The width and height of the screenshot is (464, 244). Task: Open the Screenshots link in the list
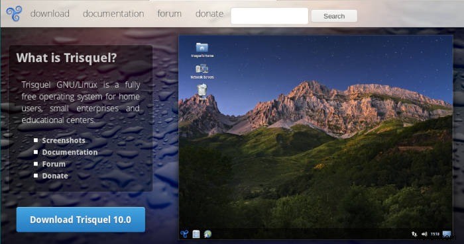click(x=64, y=140)
